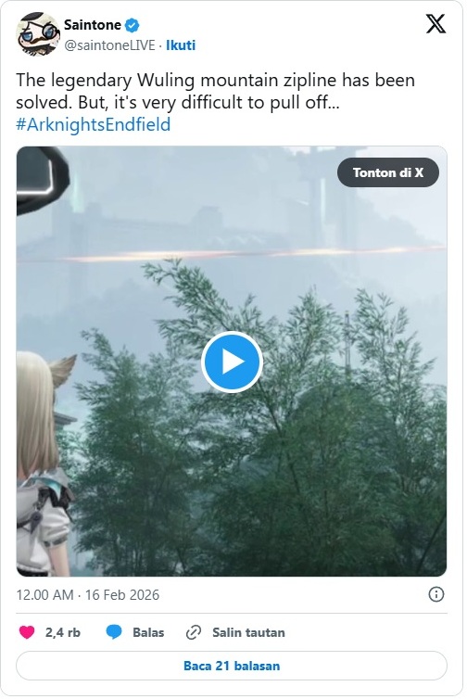Open the @saintoneLIVE handle link
Viewport: 467px width, 699px height.
pos(109,45)
